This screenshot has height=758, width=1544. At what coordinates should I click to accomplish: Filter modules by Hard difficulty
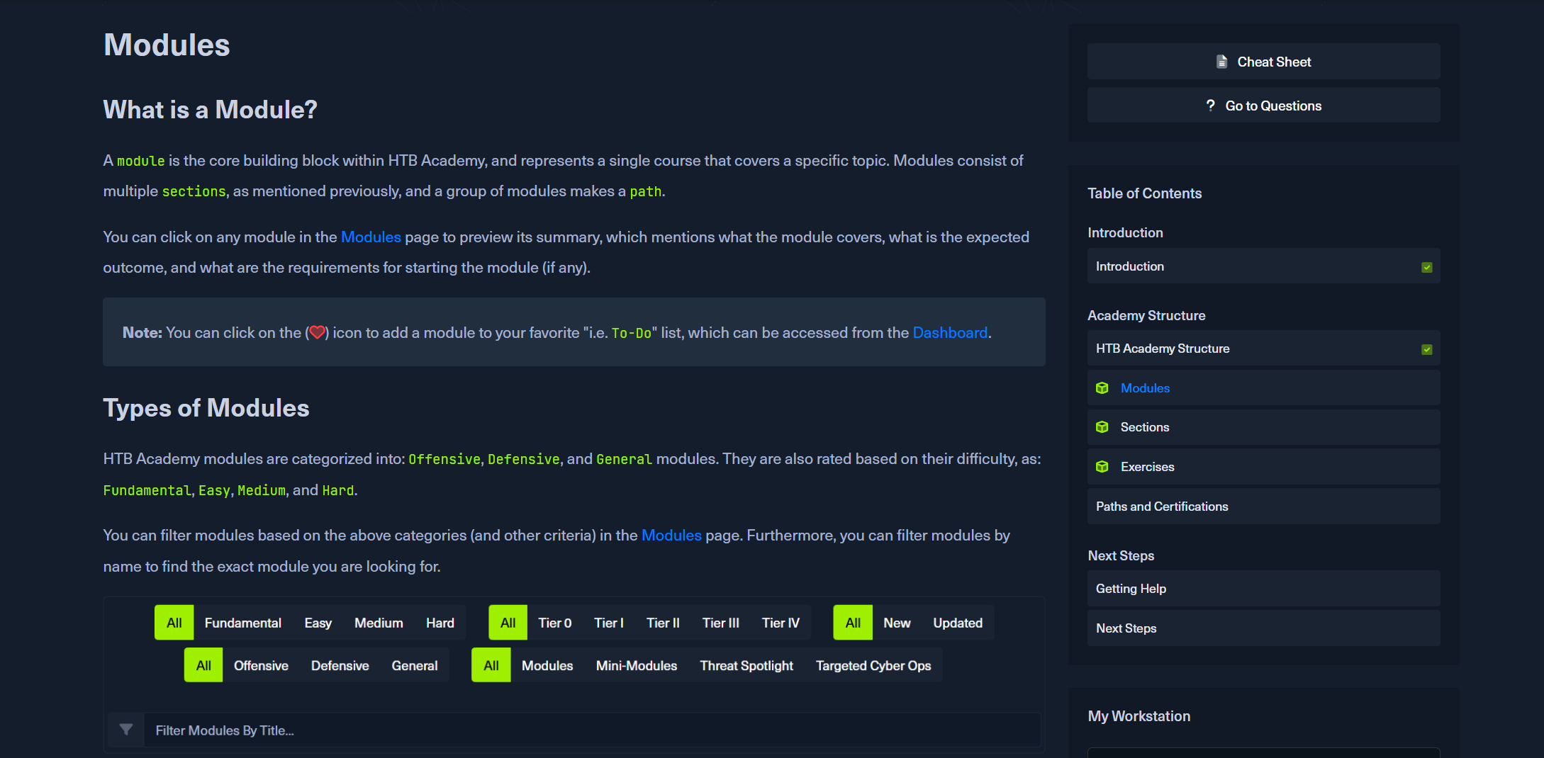tap(440, 623)
